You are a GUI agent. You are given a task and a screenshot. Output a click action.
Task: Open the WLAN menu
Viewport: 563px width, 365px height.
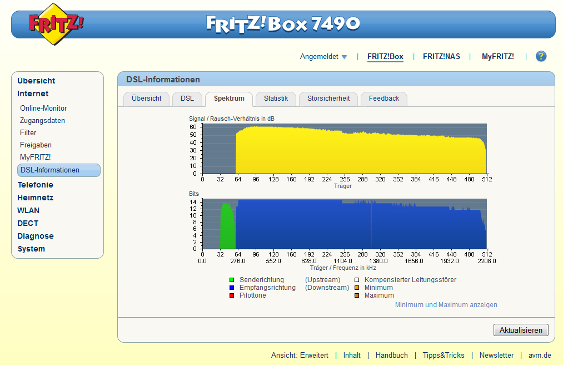pyautogui.click(x=28, y=210)
